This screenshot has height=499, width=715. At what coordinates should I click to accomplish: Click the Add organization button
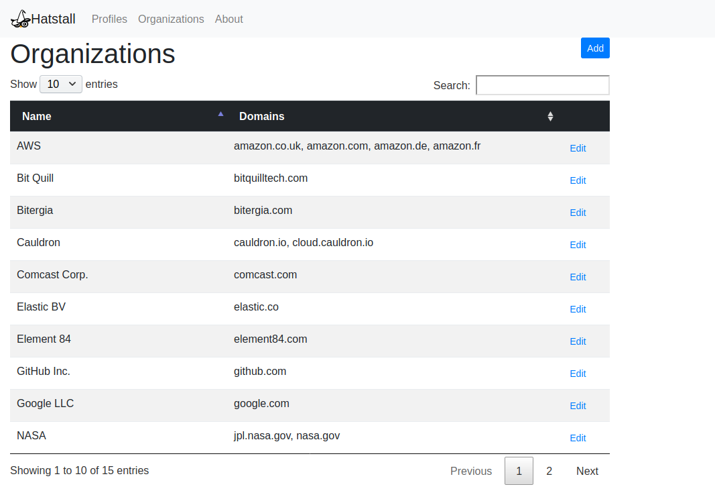pos(595,48)
